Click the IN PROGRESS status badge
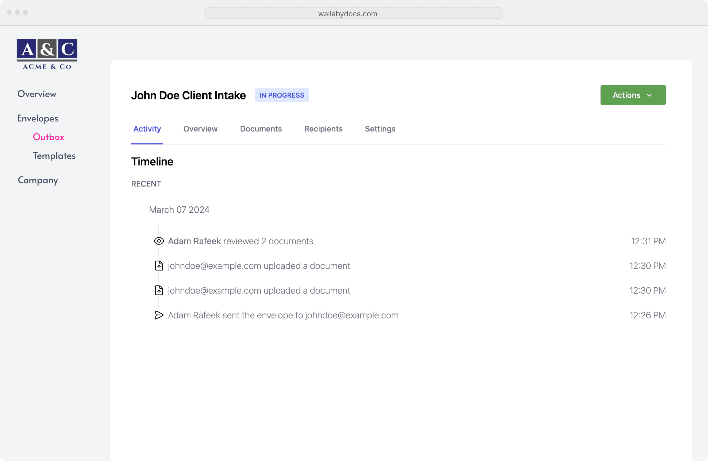The width and height of the screenshot is (708, 461). pos(282,95)
